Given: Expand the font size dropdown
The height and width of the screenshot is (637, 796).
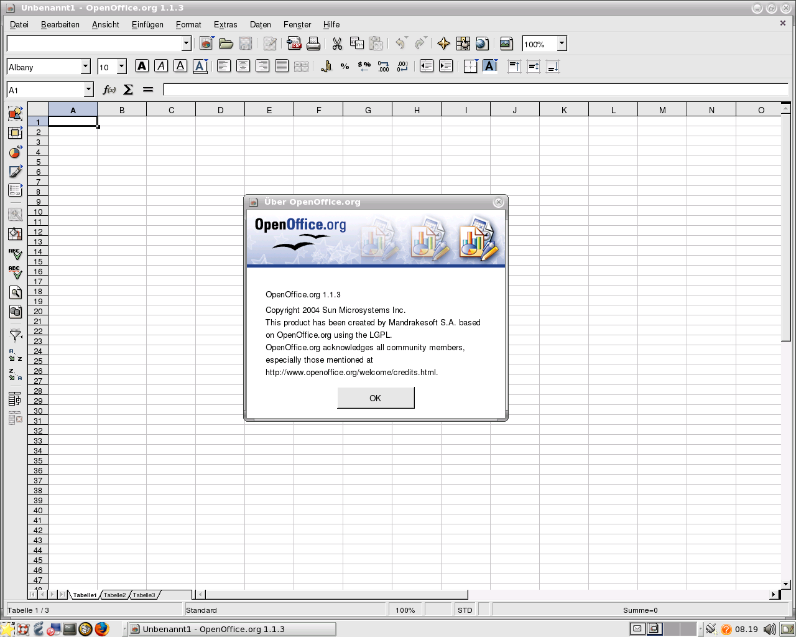Looking at the screenshot, I should (122, 67).
